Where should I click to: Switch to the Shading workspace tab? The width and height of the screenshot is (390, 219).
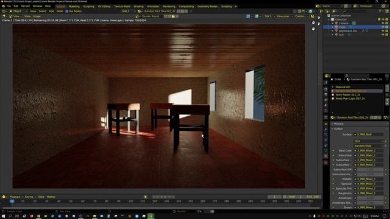[x=138, y=7]
